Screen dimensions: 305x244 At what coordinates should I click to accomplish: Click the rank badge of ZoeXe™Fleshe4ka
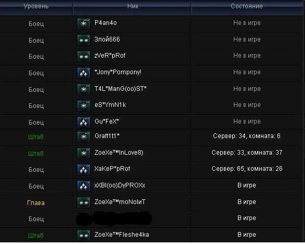[x=84, y=236]
